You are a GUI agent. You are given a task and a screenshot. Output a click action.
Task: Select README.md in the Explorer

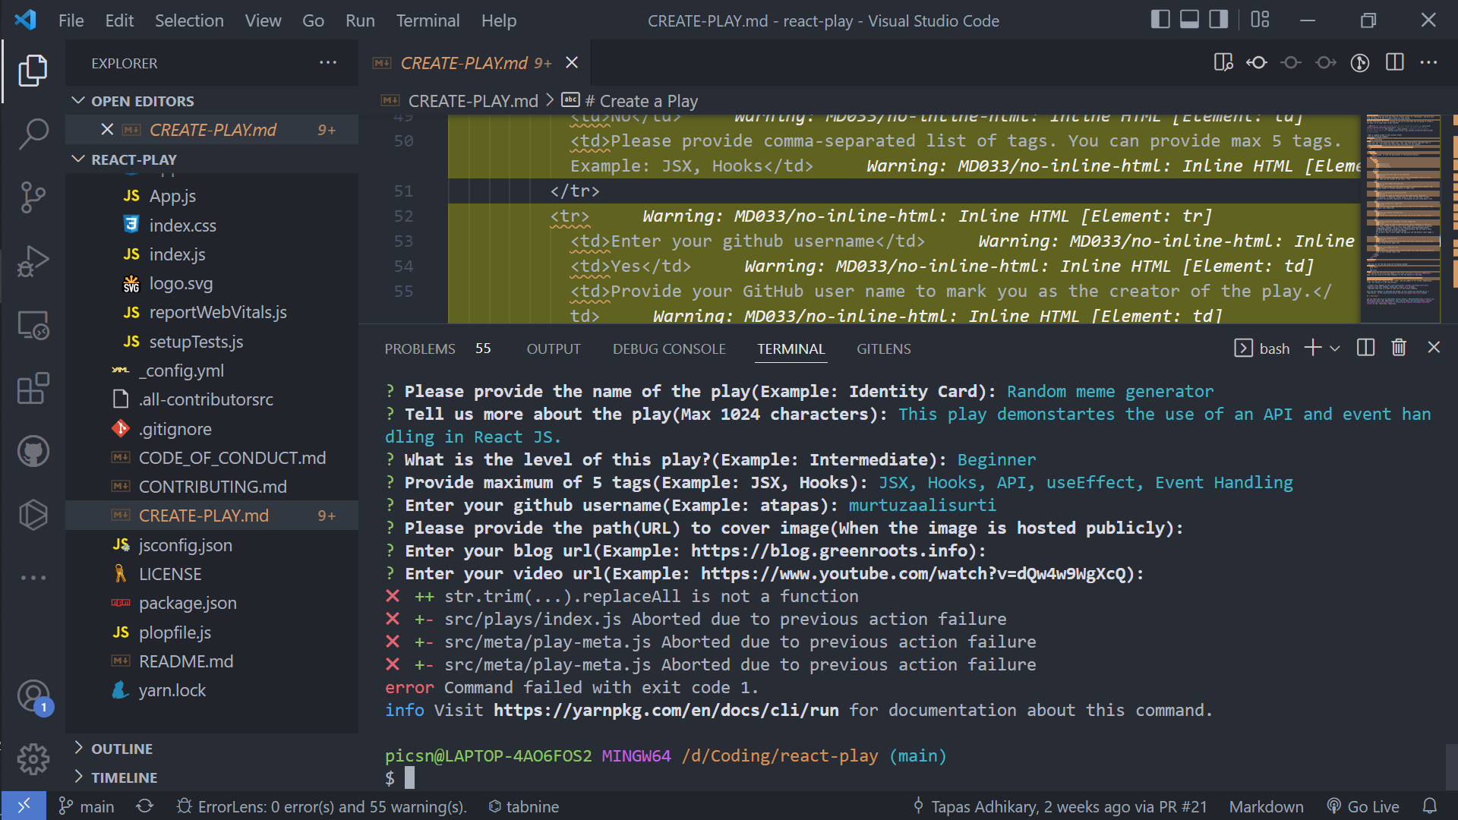click(x=186, y=661)
